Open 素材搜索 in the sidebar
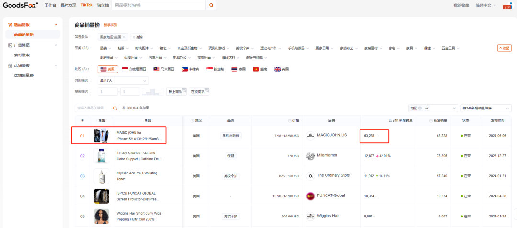This screenshot has height=228, width=517. coord(22,55)
